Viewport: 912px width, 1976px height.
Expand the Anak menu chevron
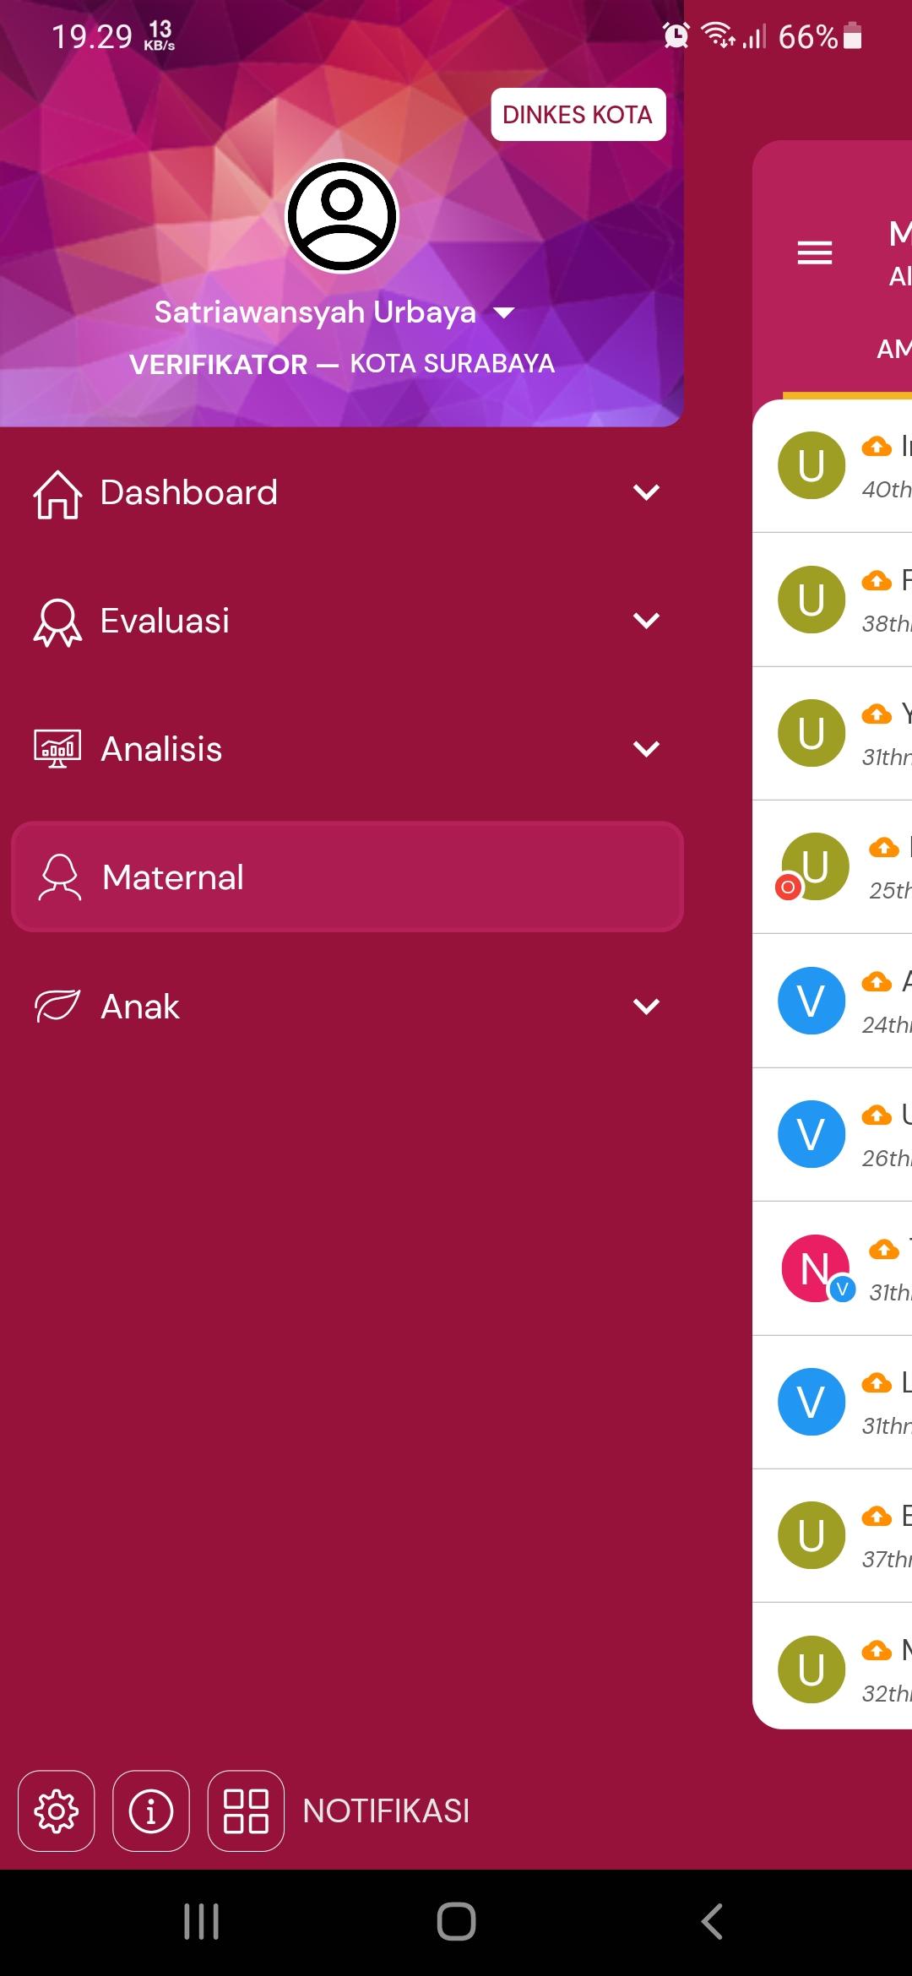(646, 1006)
